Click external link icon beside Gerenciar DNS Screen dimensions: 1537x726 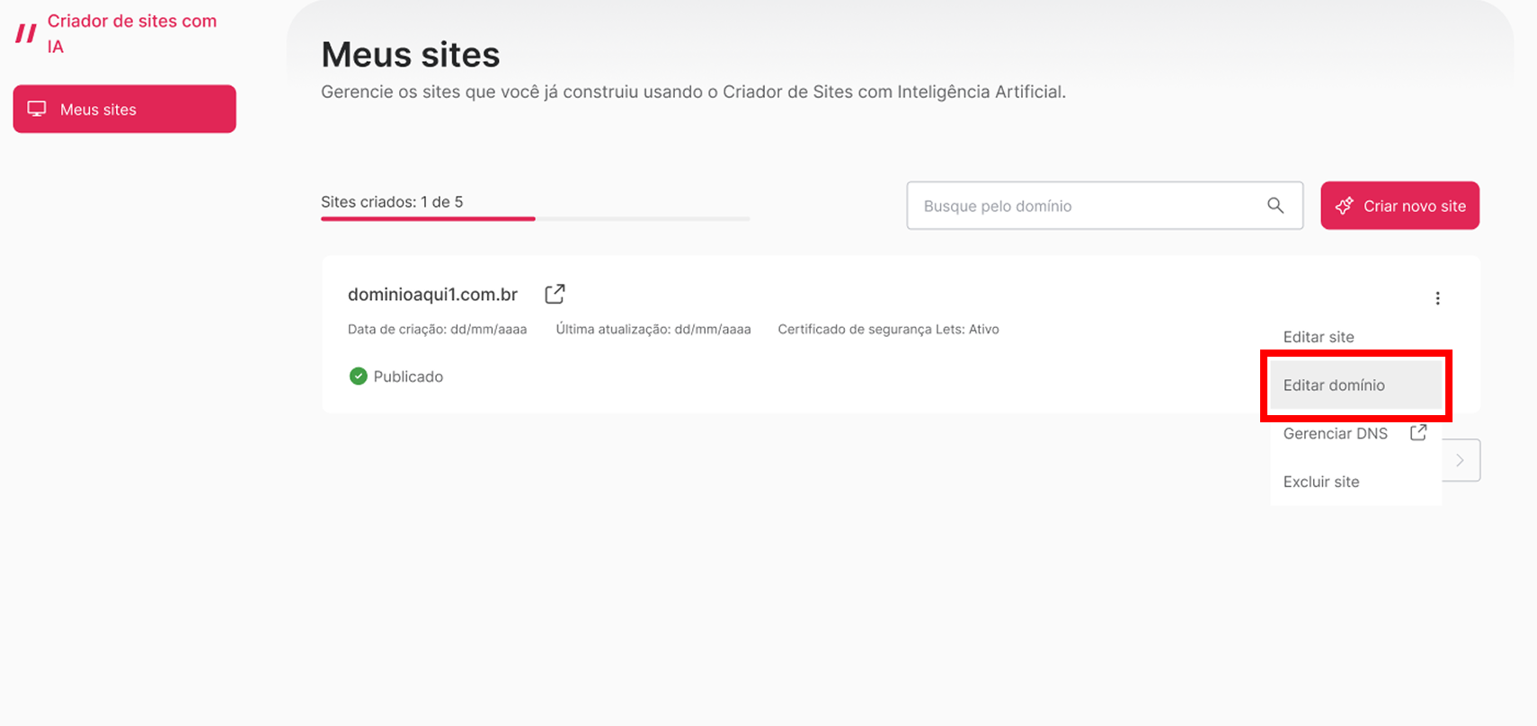[x=1418, y=433]
